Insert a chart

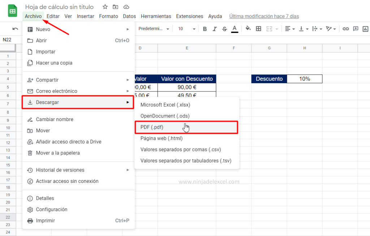pos(366,29)
